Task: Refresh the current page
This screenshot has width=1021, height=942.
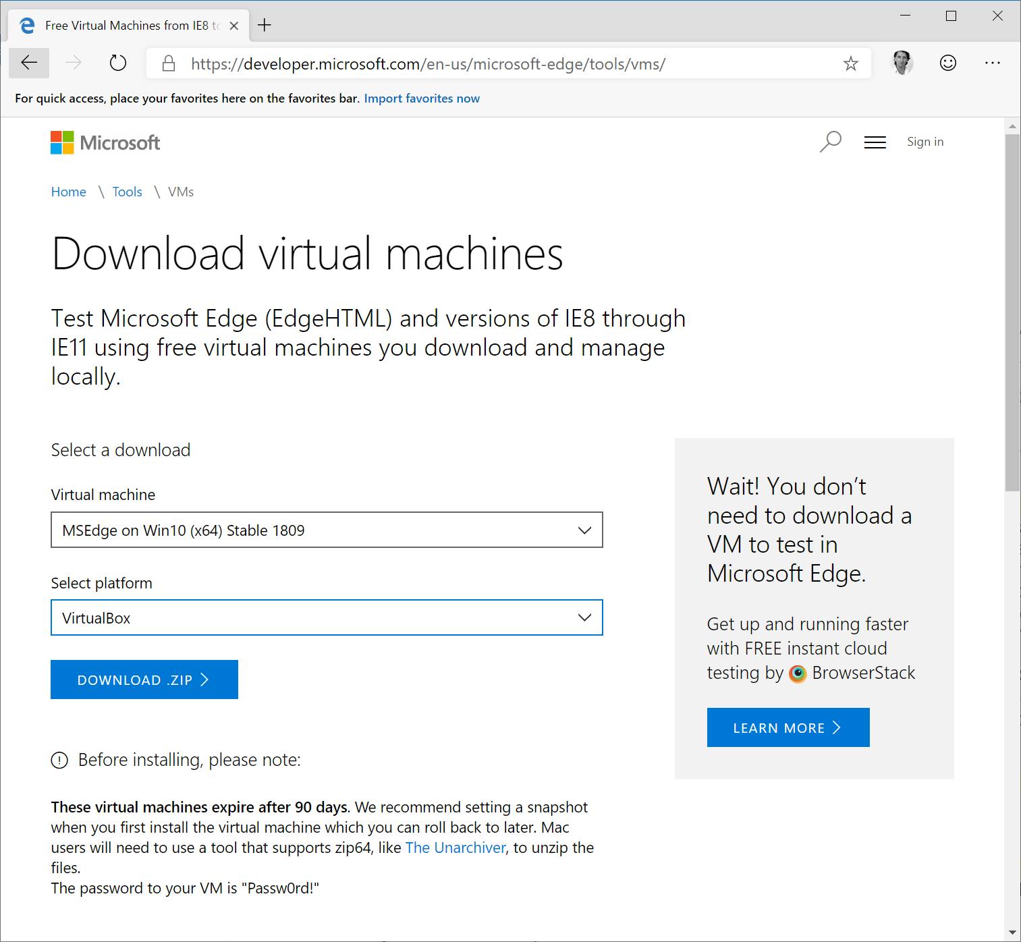Action: (117, 63)
